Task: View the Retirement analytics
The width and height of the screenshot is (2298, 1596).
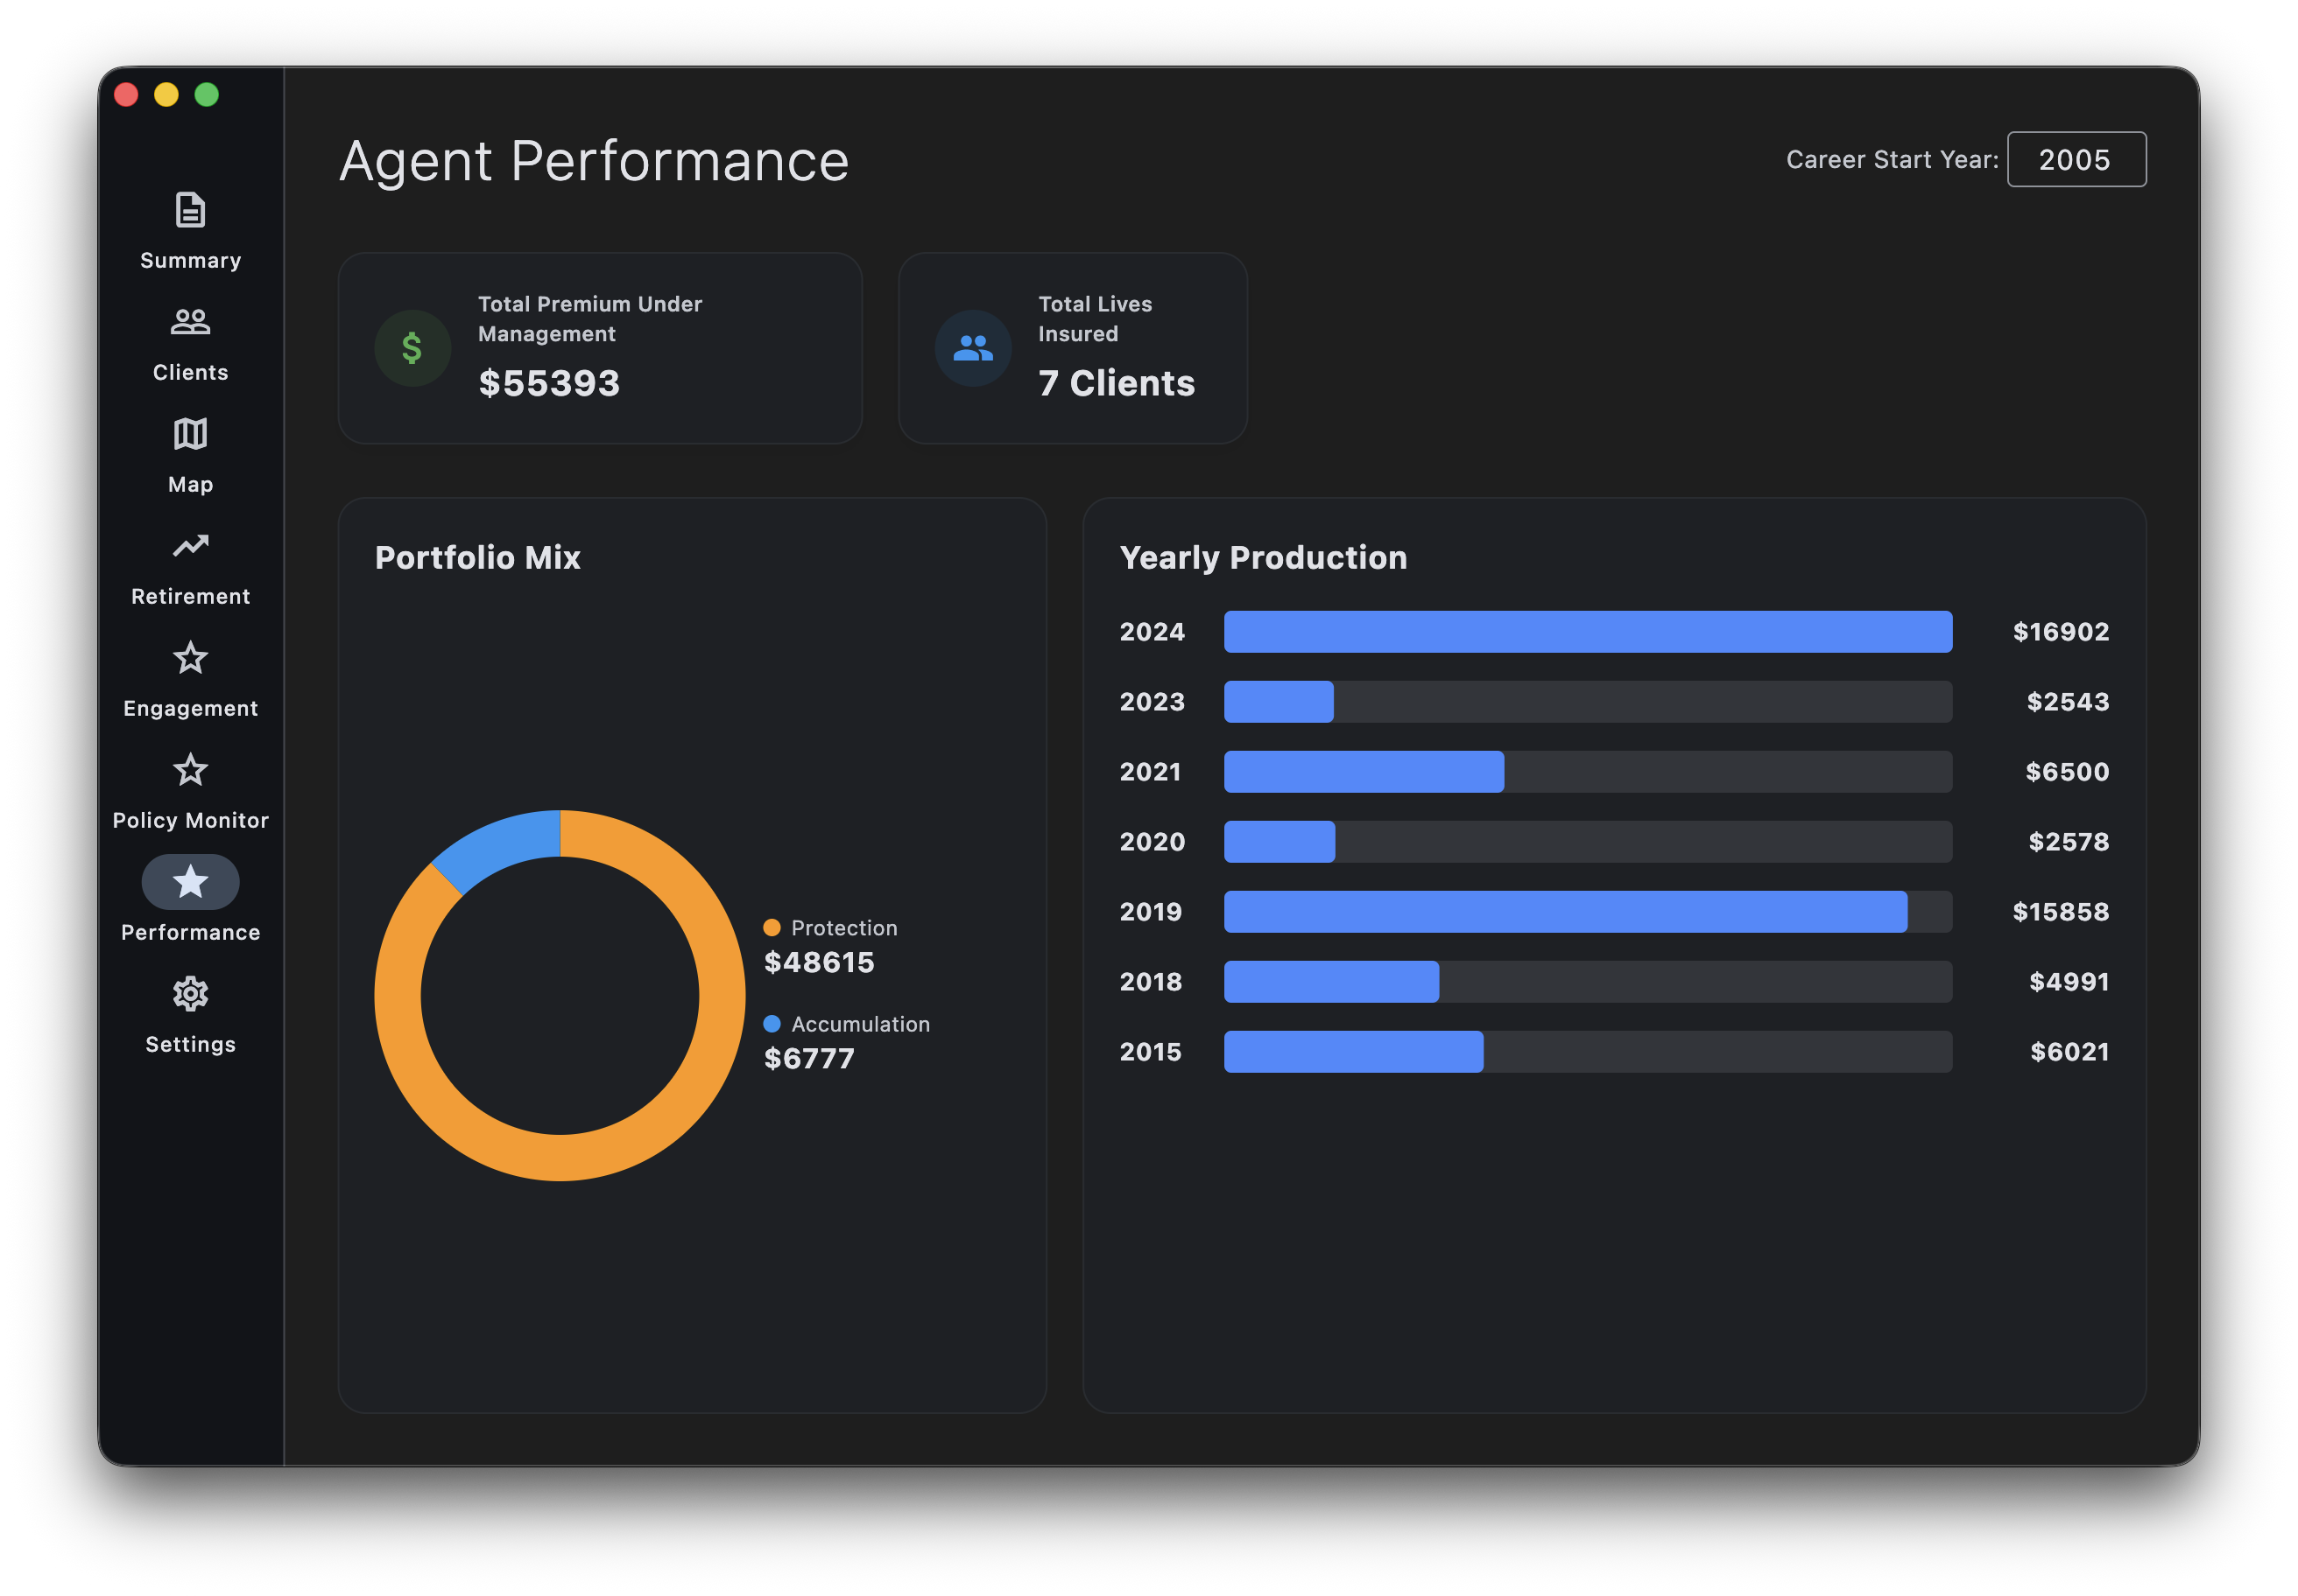Action: [190, 568]
